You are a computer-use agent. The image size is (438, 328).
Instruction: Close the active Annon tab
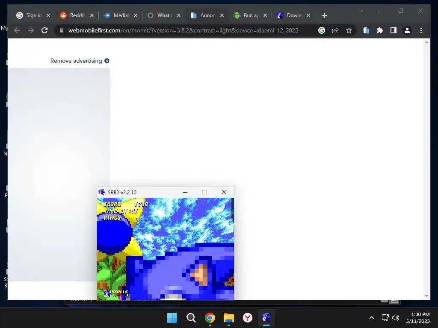[222, 15]
